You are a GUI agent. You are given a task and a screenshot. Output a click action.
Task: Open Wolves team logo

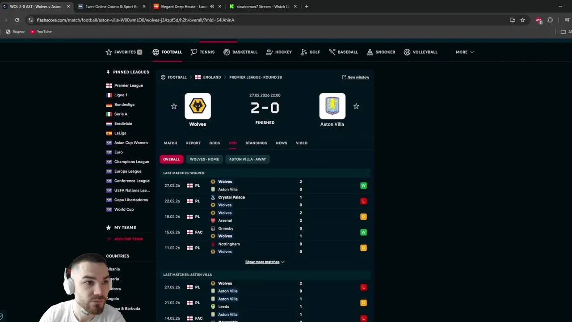point(198,106)
